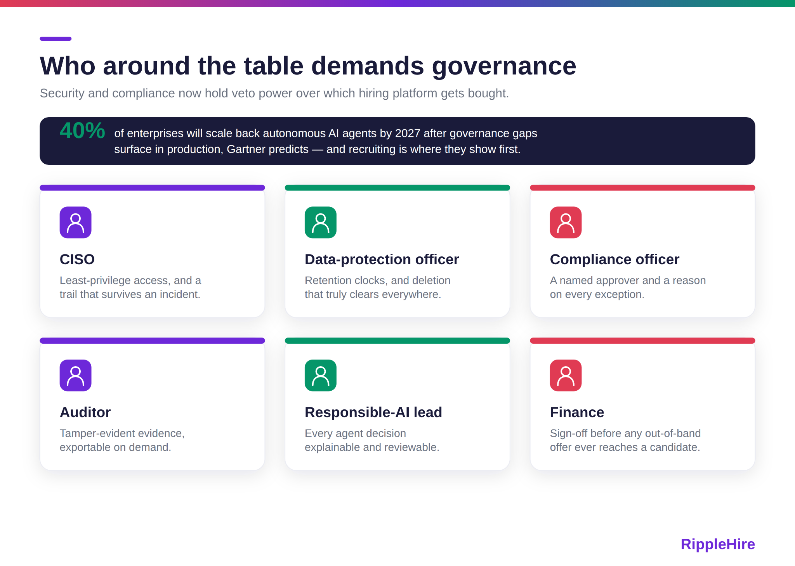Click the green person icon above Responsible-AI lead
The image size is (795, 566).
[x=321, y=375]
